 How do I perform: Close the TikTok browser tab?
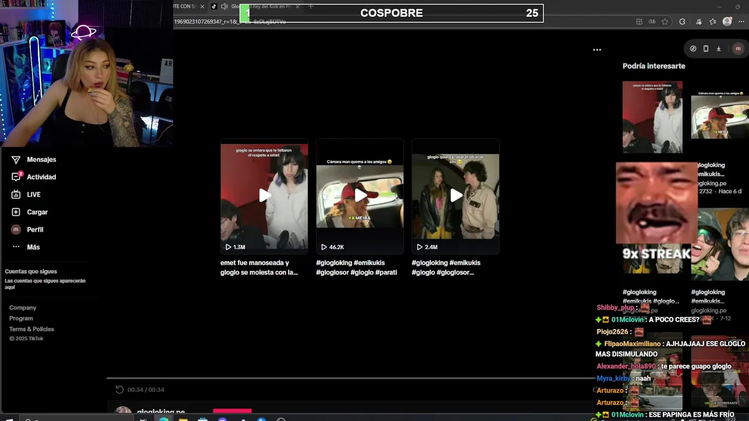pos(297,6)
